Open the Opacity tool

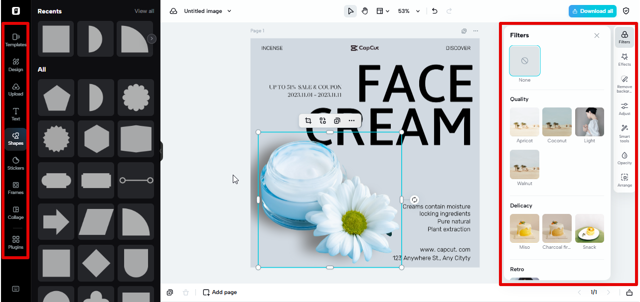[x=625, y=158]
